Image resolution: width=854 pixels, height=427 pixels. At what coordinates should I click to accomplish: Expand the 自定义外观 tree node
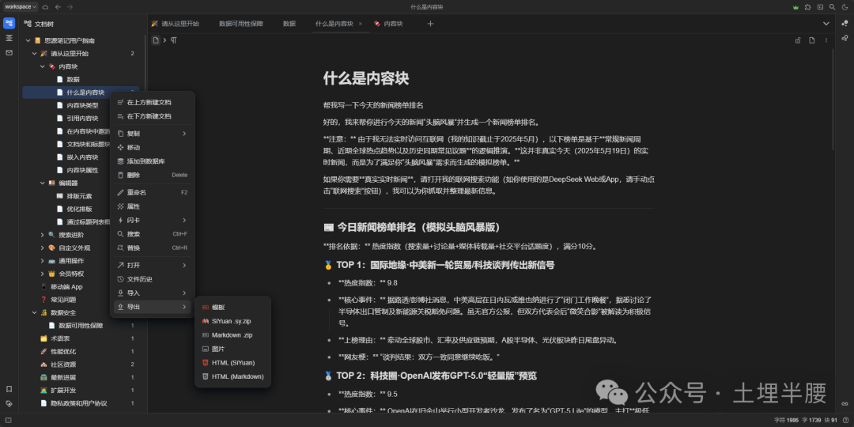point(43,248)
